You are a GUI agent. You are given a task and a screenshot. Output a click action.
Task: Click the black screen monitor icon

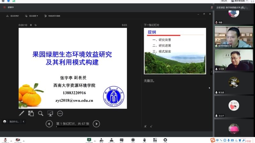pos(50,113)
